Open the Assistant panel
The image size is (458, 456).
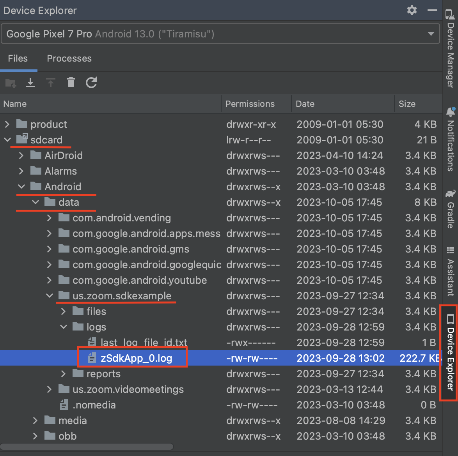click(451, 273)
